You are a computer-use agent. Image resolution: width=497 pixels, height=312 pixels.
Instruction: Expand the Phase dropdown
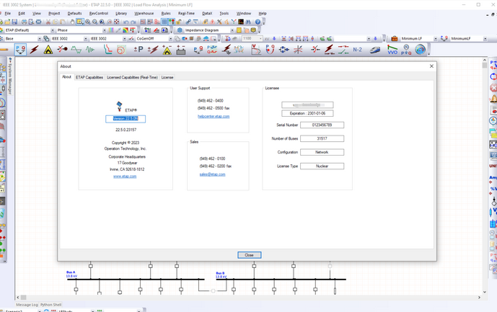pos(105,30)
